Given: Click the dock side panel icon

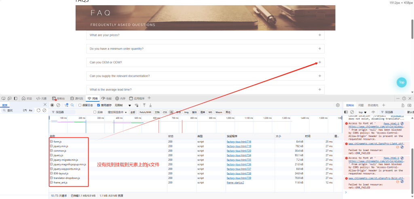Looking at the screenshot, I should pyautogui.click(x=16, y=98).
